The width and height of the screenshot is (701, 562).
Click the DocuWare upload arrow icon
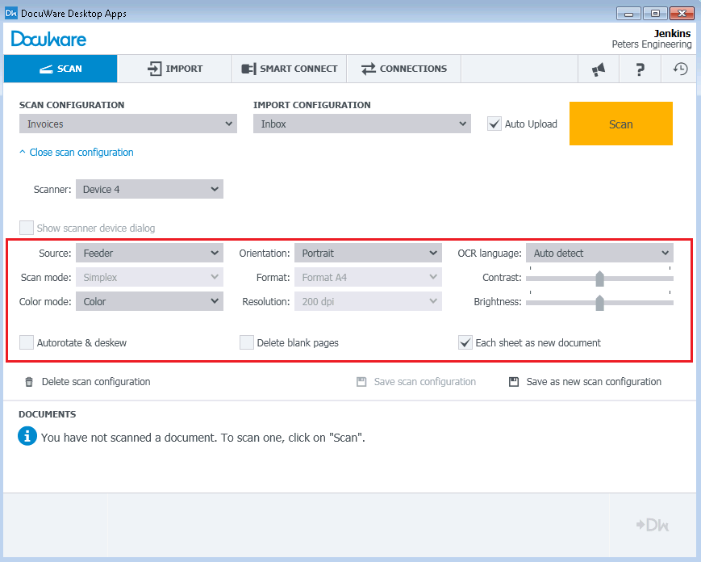pos(653,525)
